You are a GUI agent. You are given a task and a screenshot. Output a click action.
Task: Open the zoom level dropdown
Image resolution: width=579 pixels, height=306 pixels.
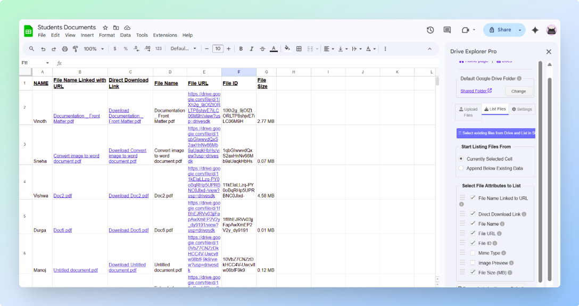point(94,49)
